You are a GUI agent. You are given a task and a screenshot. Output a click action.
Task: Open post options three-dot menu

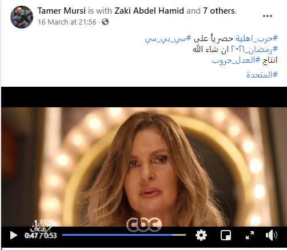click(268, 16)
